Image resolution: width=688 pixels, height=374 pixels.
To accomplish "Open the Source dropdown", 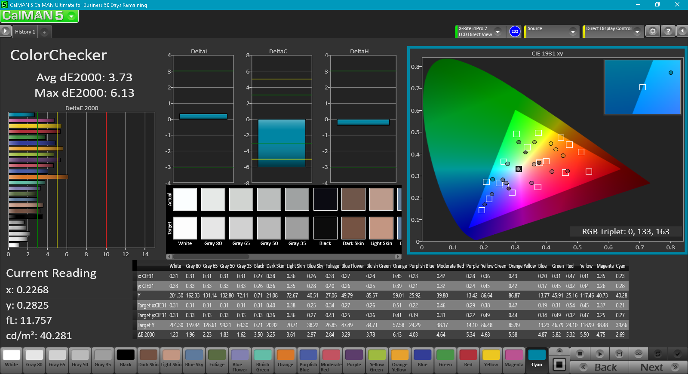I will click(573, 31).
